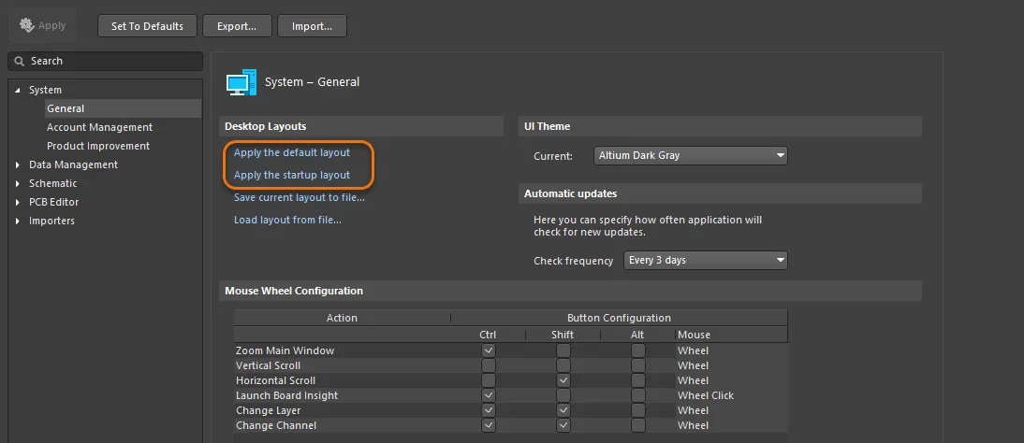Uncheck Shift for Horizontal Scroll
This screenshot has height=443, width=1024.
[x=563, y=380]
